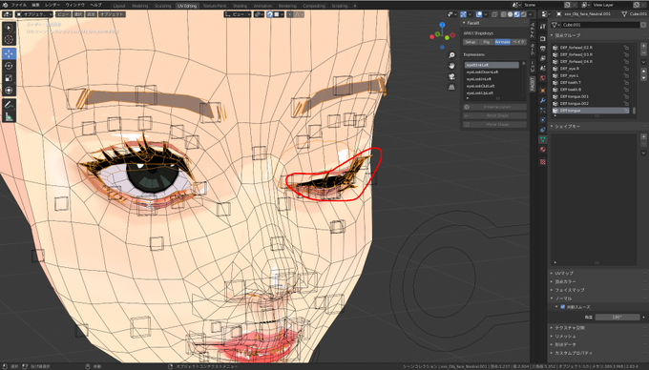This screenshot has height=370, width=649.
Task: Select the Annotate pencil tool
Action: pyautogui.click(x=9, y=105)
